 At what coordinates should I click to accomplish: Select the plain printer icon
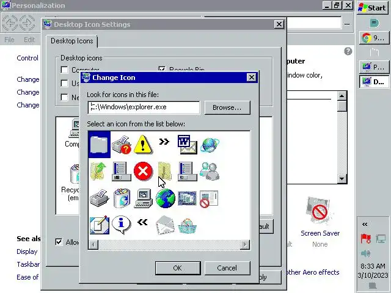(x=99, y=198)
